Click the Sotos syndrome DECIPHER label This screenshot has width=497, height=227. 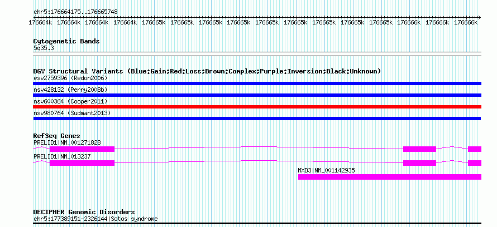(95, 219)
